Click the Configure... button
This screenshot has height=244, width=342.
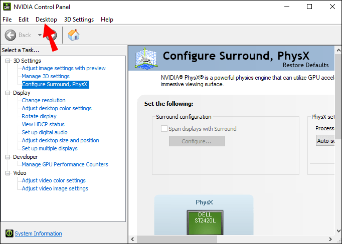point(197,141)
